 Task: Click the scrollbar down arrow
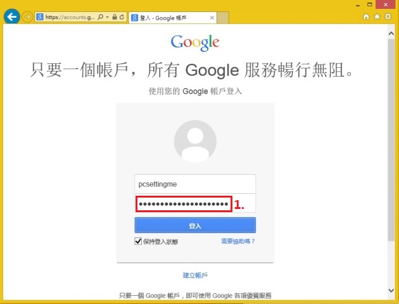pos(391,290)
